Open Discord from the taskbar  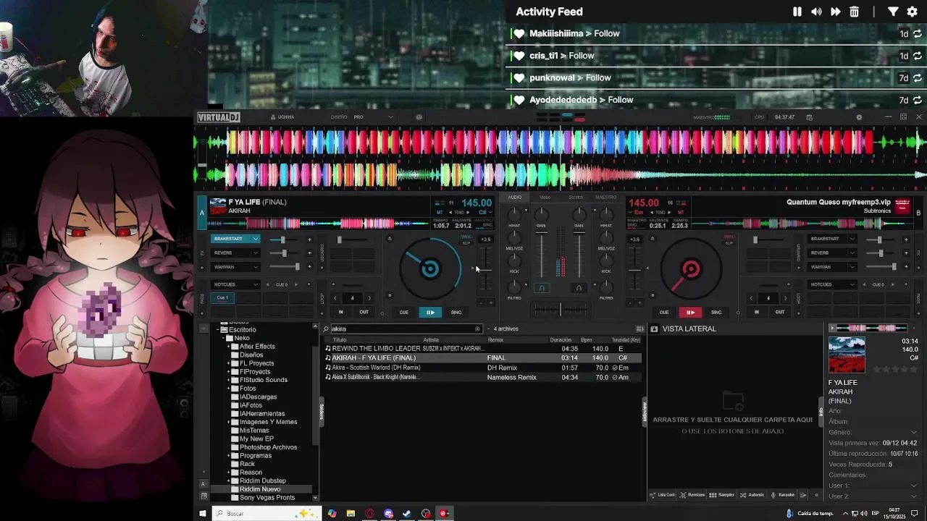coord(388,514)
